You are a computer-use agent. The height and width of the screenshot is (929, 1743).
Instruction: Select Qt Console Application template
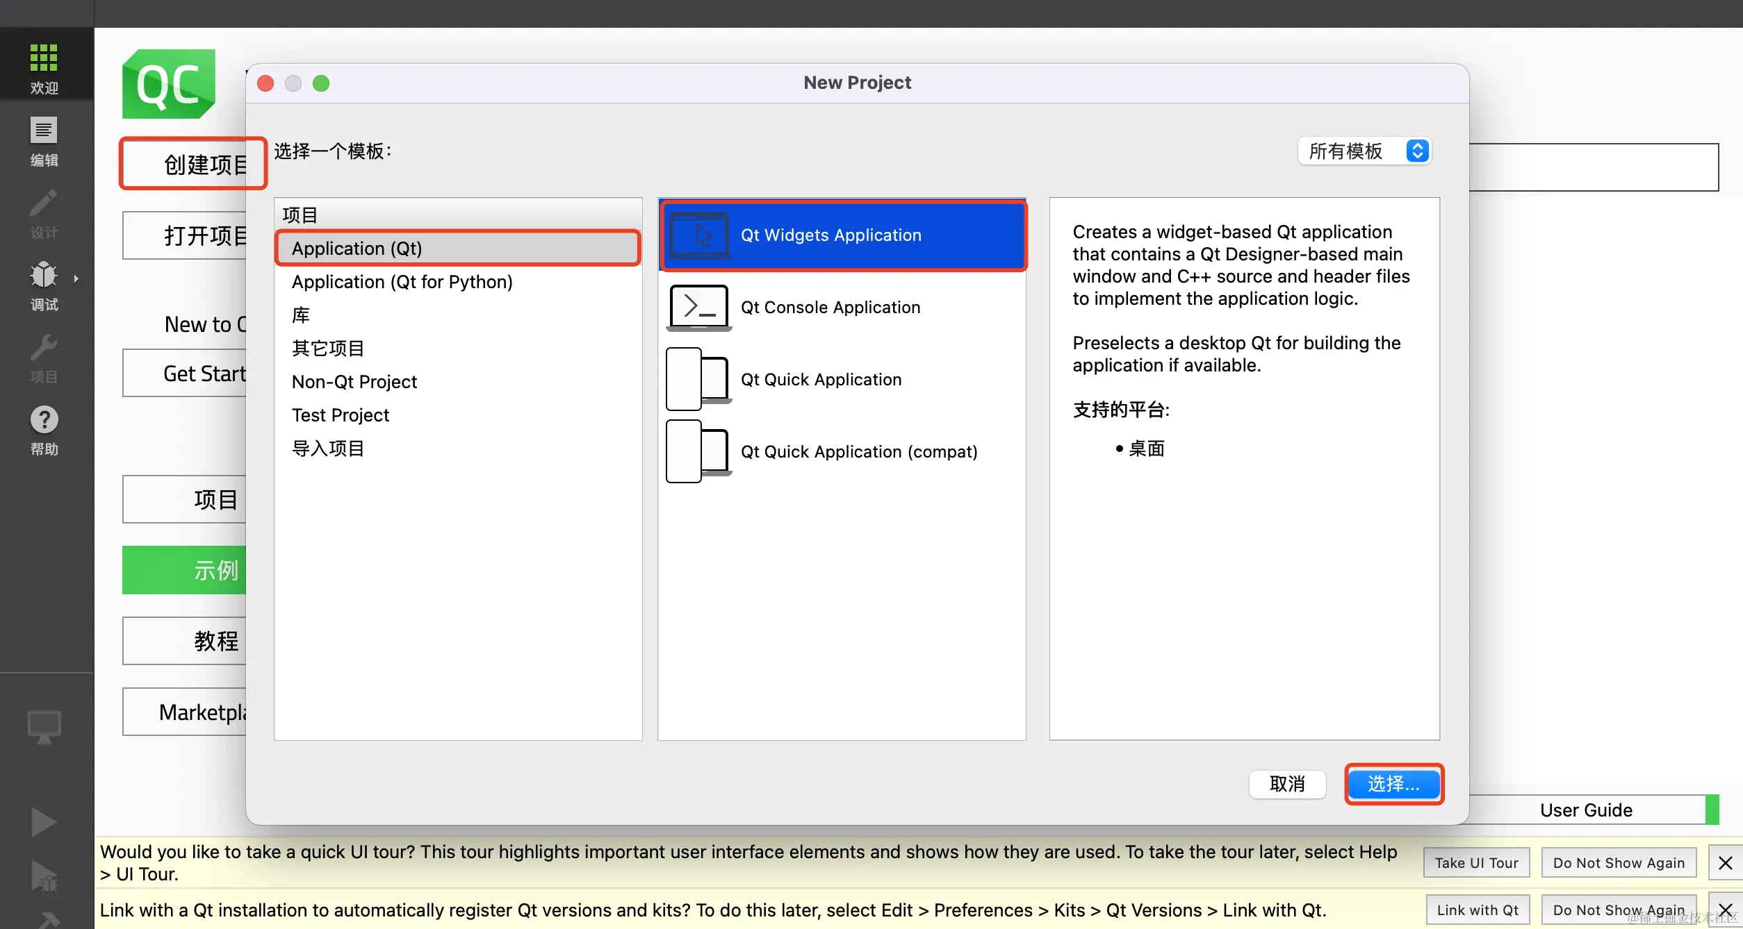click(x=842, y=307)
